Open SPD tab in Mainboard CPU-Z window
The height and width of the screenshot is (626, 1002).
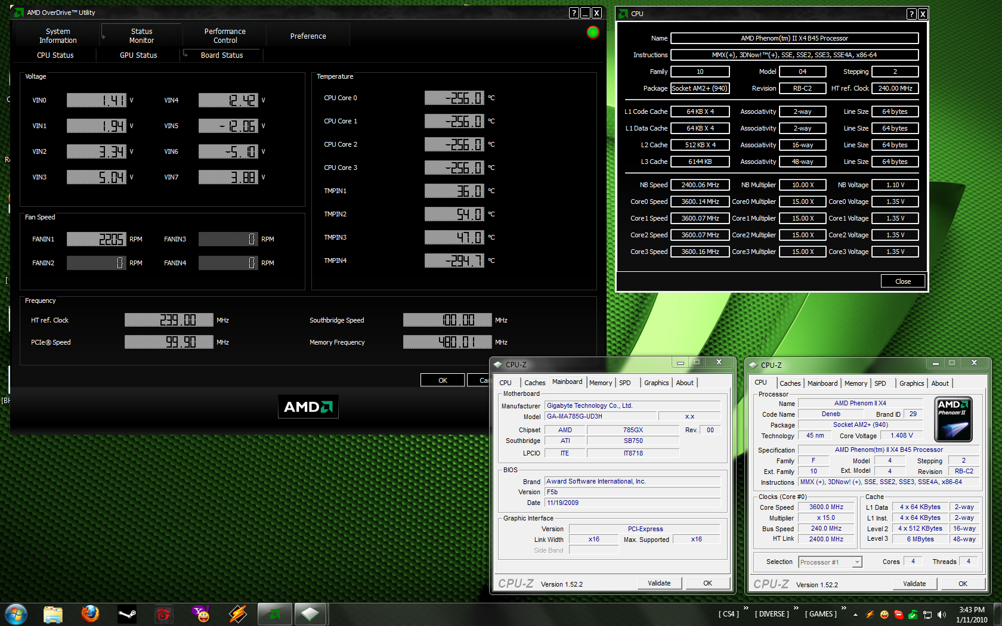click(625, 383)
